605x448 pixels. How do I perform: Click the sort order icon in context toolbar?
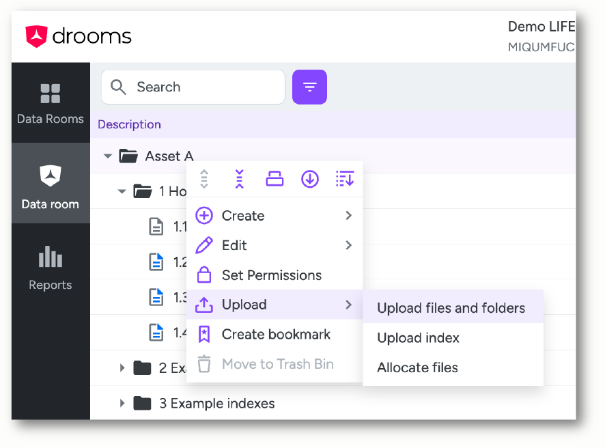[345, 179]
